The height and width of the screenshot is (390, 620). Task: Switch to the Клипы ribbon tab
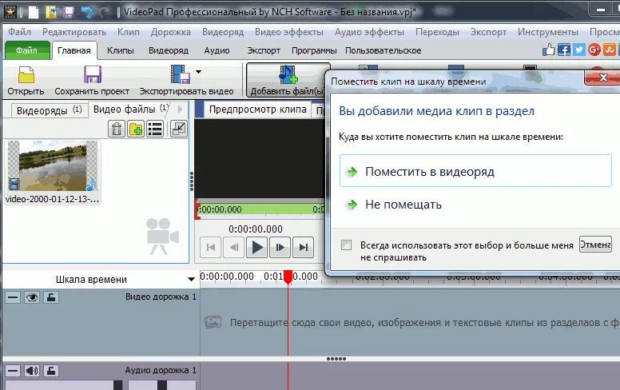[x=120, y=50]
